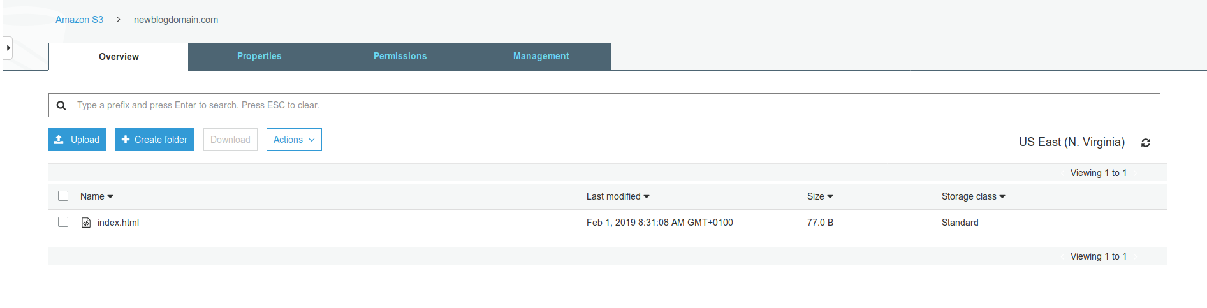Go to Amazon S3 breadcrumb link

pyautogui.click(x=79, y=20)
